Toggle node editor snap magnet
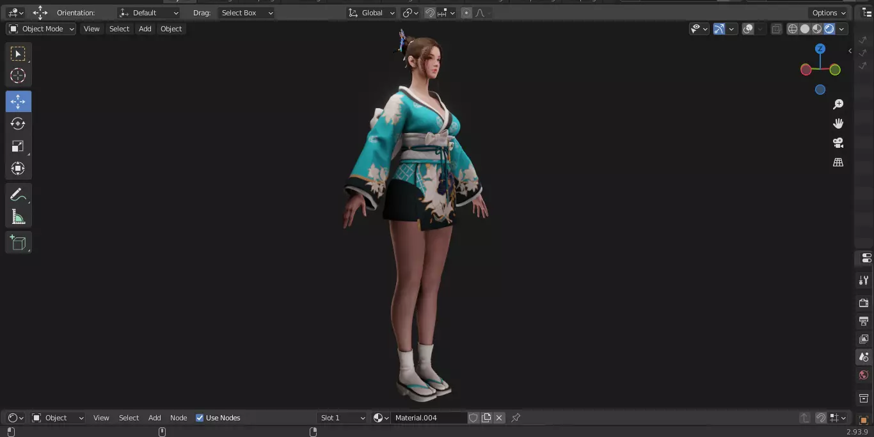 tap(821, 418)
